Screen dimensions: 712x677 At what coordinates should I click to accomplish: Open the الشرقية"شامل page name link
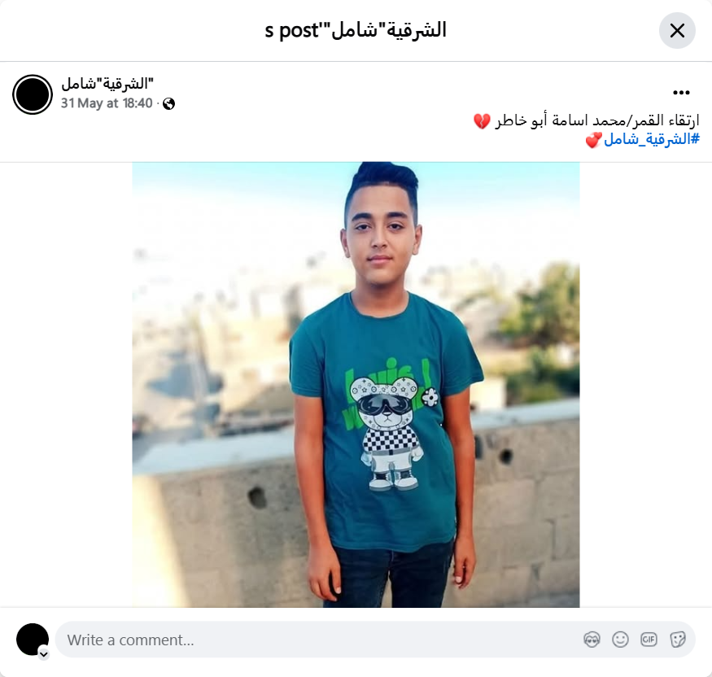(107, 84)
